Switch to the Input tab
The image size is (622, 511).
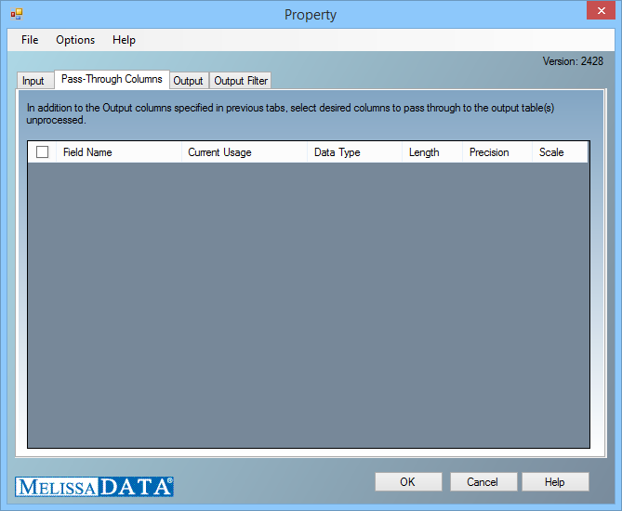33,81
